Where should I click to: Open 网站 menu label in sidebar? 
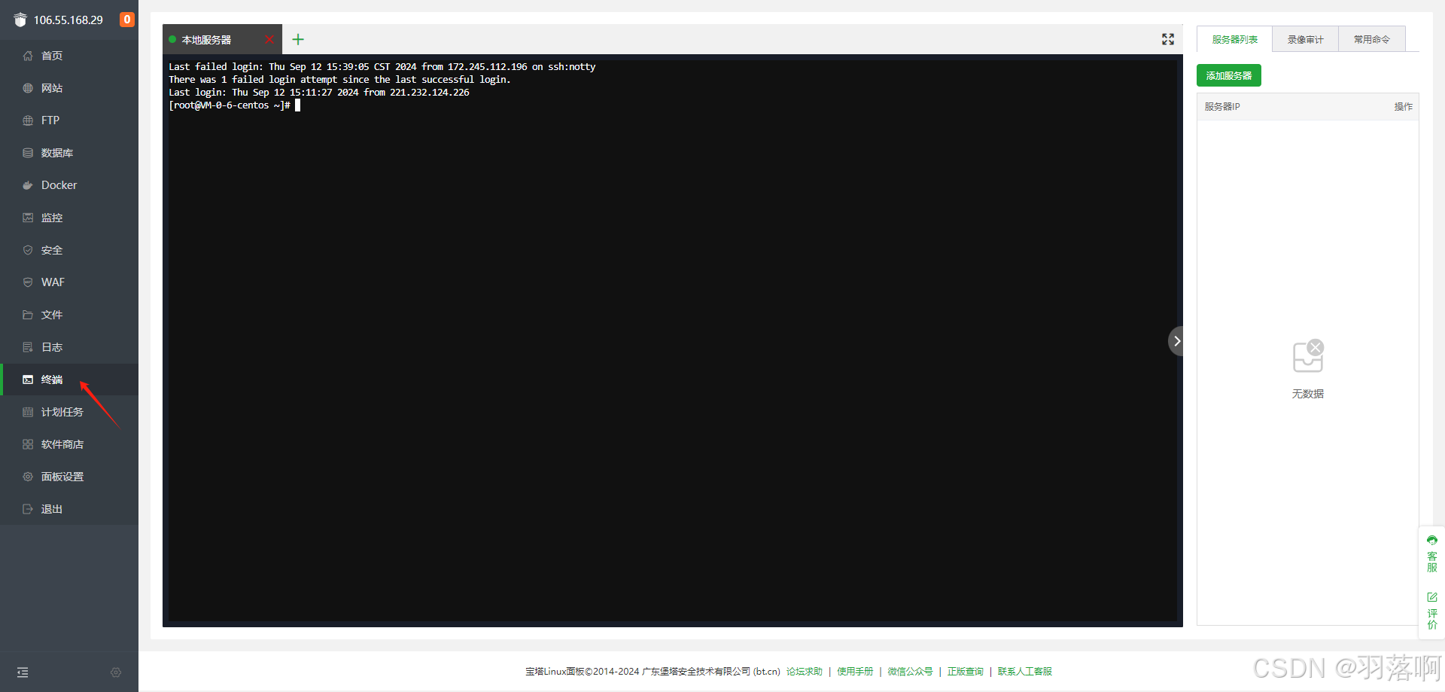tap(52, 88)
